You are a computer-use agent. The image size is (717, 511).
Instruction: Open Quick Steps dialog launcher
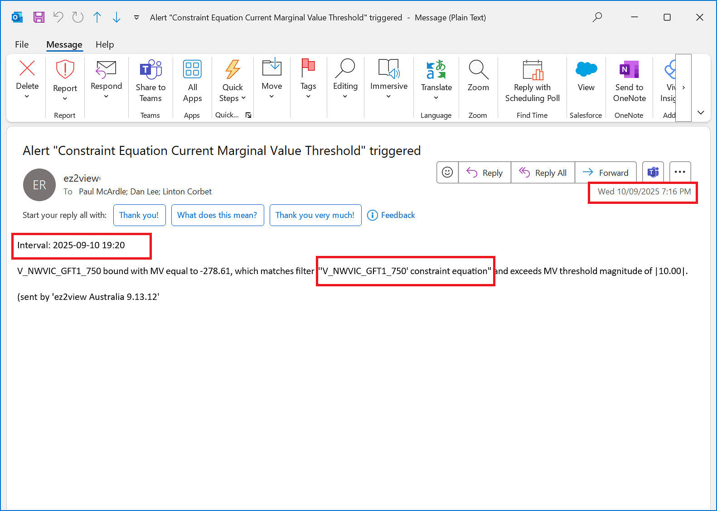pyautogui.click(x=248, y=115)
